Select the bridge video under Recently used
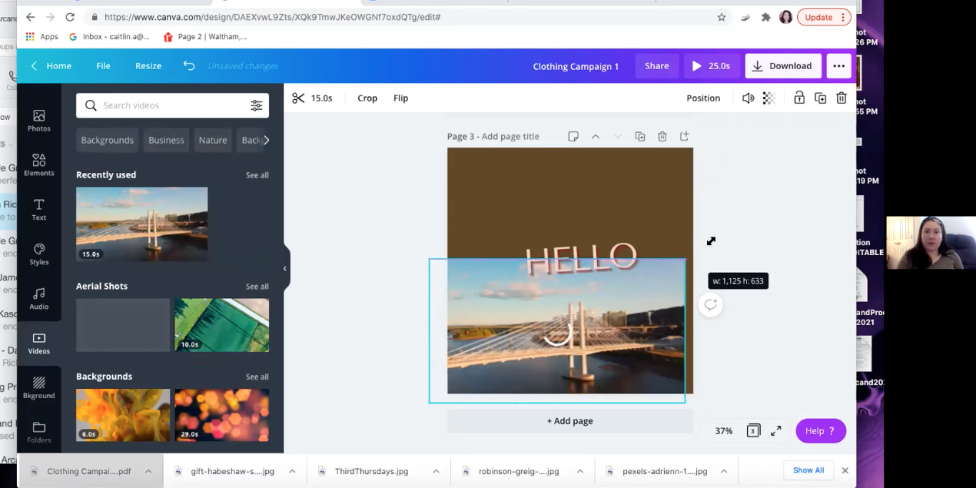The image size is (976, 488). coord(141,223)
